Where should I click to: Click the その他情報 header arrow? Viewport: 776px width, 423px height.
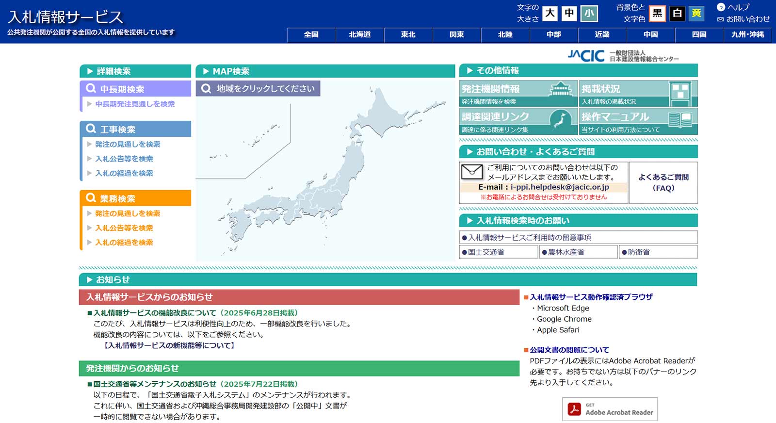click(469, 71)
